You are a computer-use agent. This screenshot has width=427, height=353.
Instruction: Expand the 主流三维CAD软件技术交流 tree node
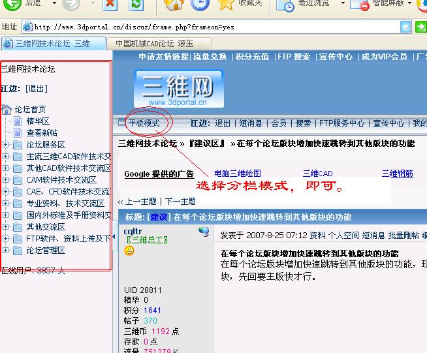[x=5, y=156]
